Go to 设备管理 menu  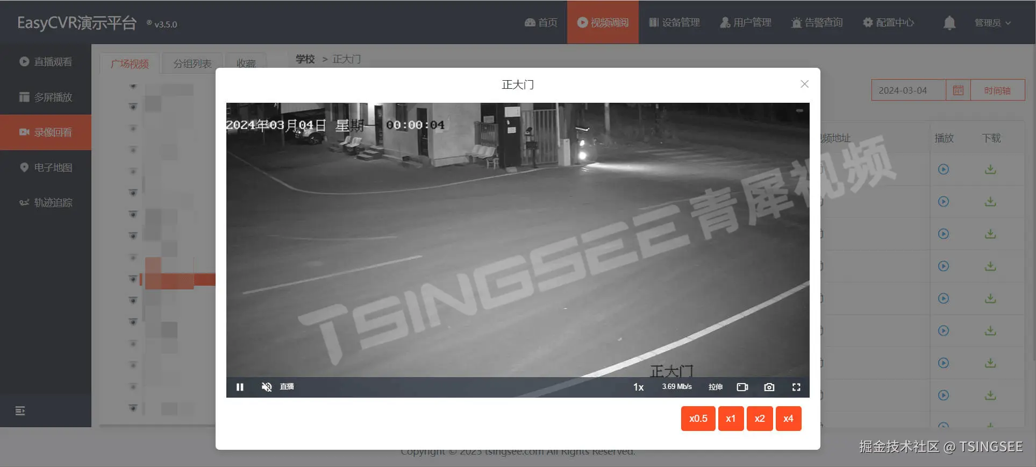(674, 22)
